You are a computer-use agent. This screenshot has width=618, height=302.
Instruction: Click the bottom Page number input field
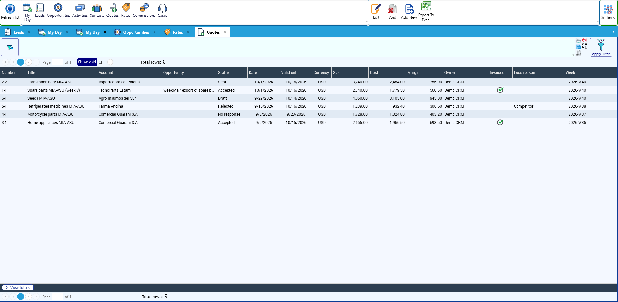click(x=58, y=297)
